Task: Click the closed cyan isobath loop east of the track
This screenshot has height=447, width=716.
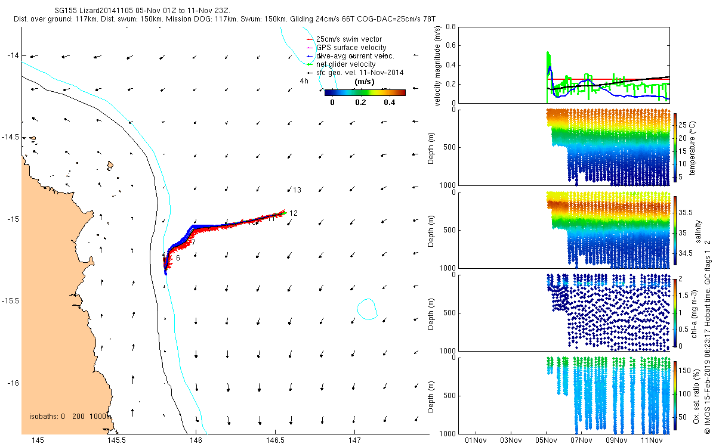Action: (x=368, y=308)
